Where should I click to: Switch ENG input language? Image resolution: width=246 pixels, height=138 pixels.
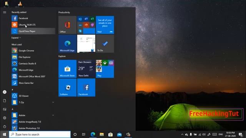(221, 135)
